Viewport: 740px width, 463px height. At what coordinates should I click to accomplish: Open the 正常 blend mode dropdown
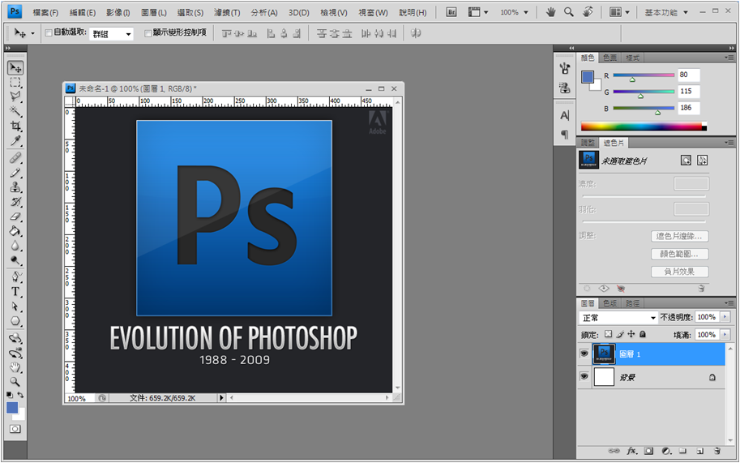(x=618, y=318)
